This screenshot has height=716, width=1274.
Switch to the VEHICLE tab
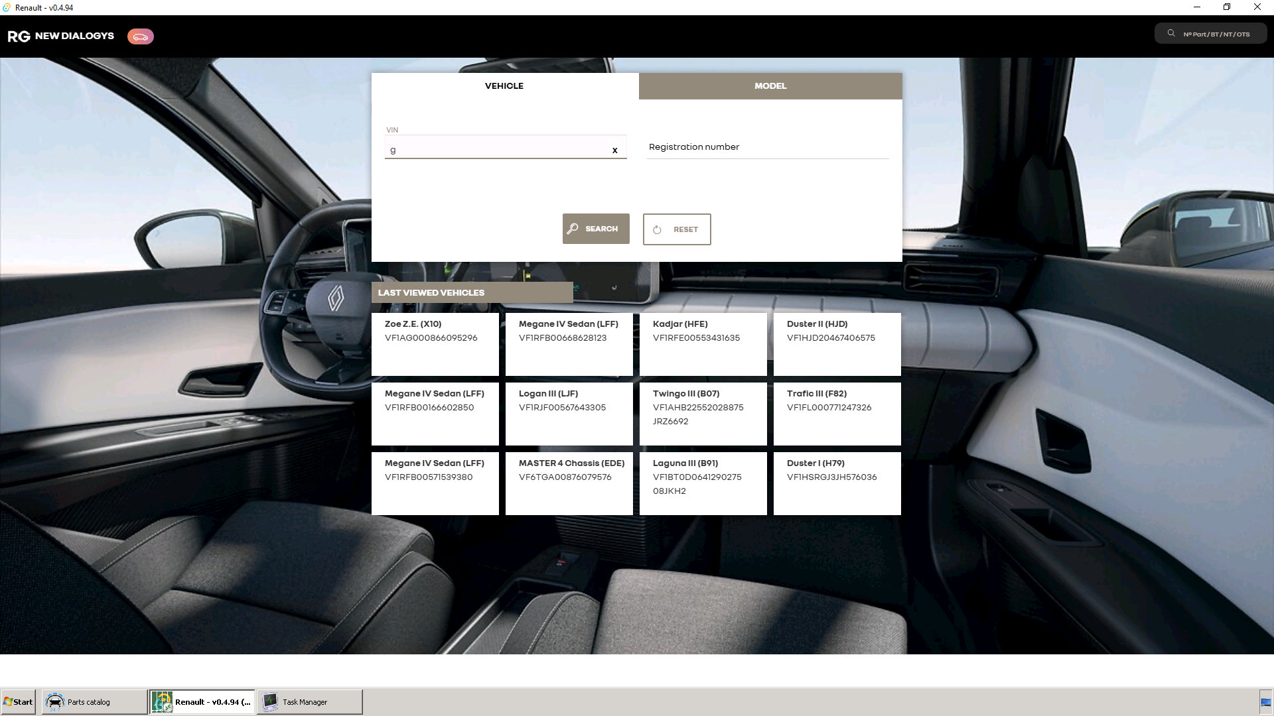[505, 86]
